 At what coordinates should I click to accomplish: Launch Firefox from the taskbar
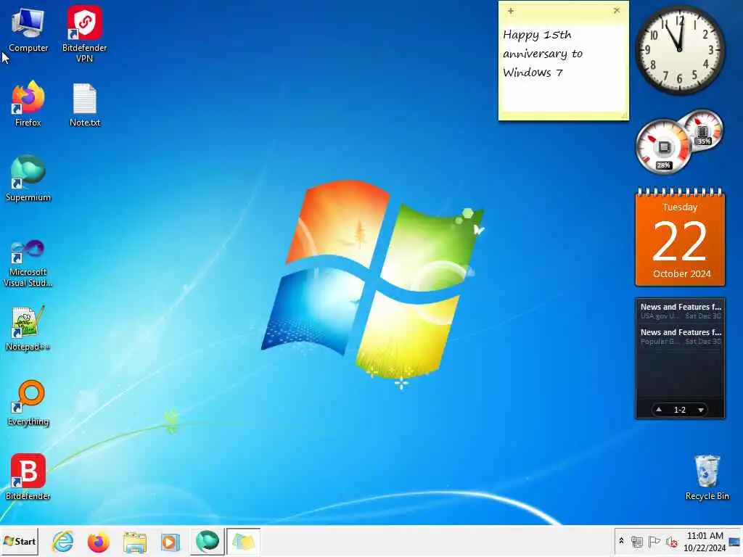[x=98, y=541]
